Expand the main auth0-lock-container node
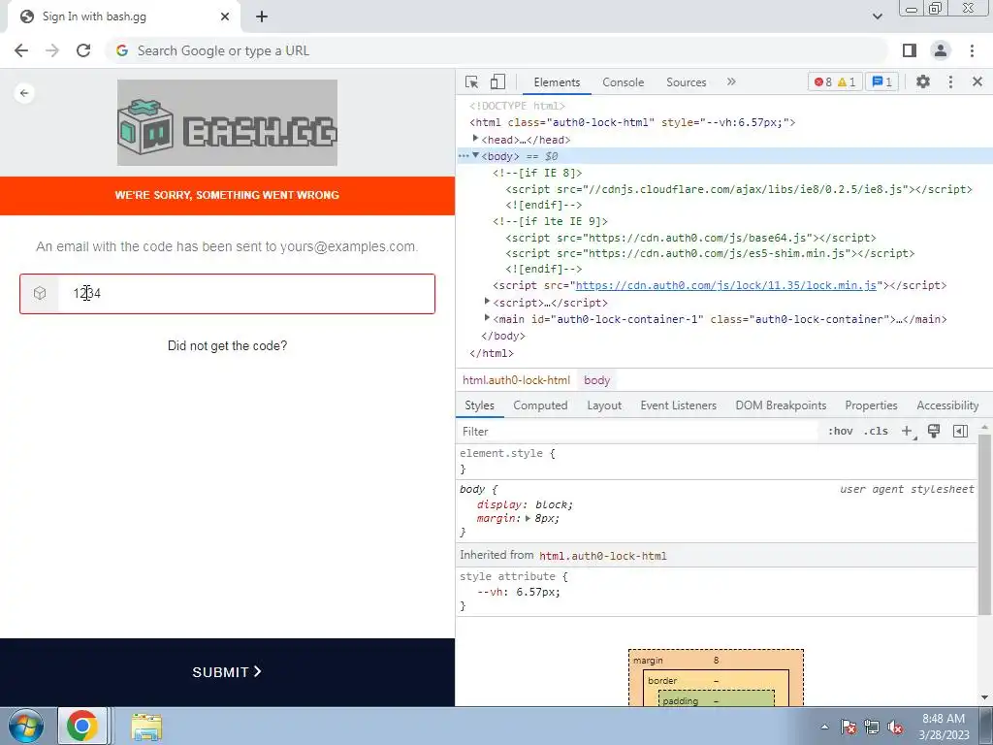The image size is (993, 745). [487, 318]
